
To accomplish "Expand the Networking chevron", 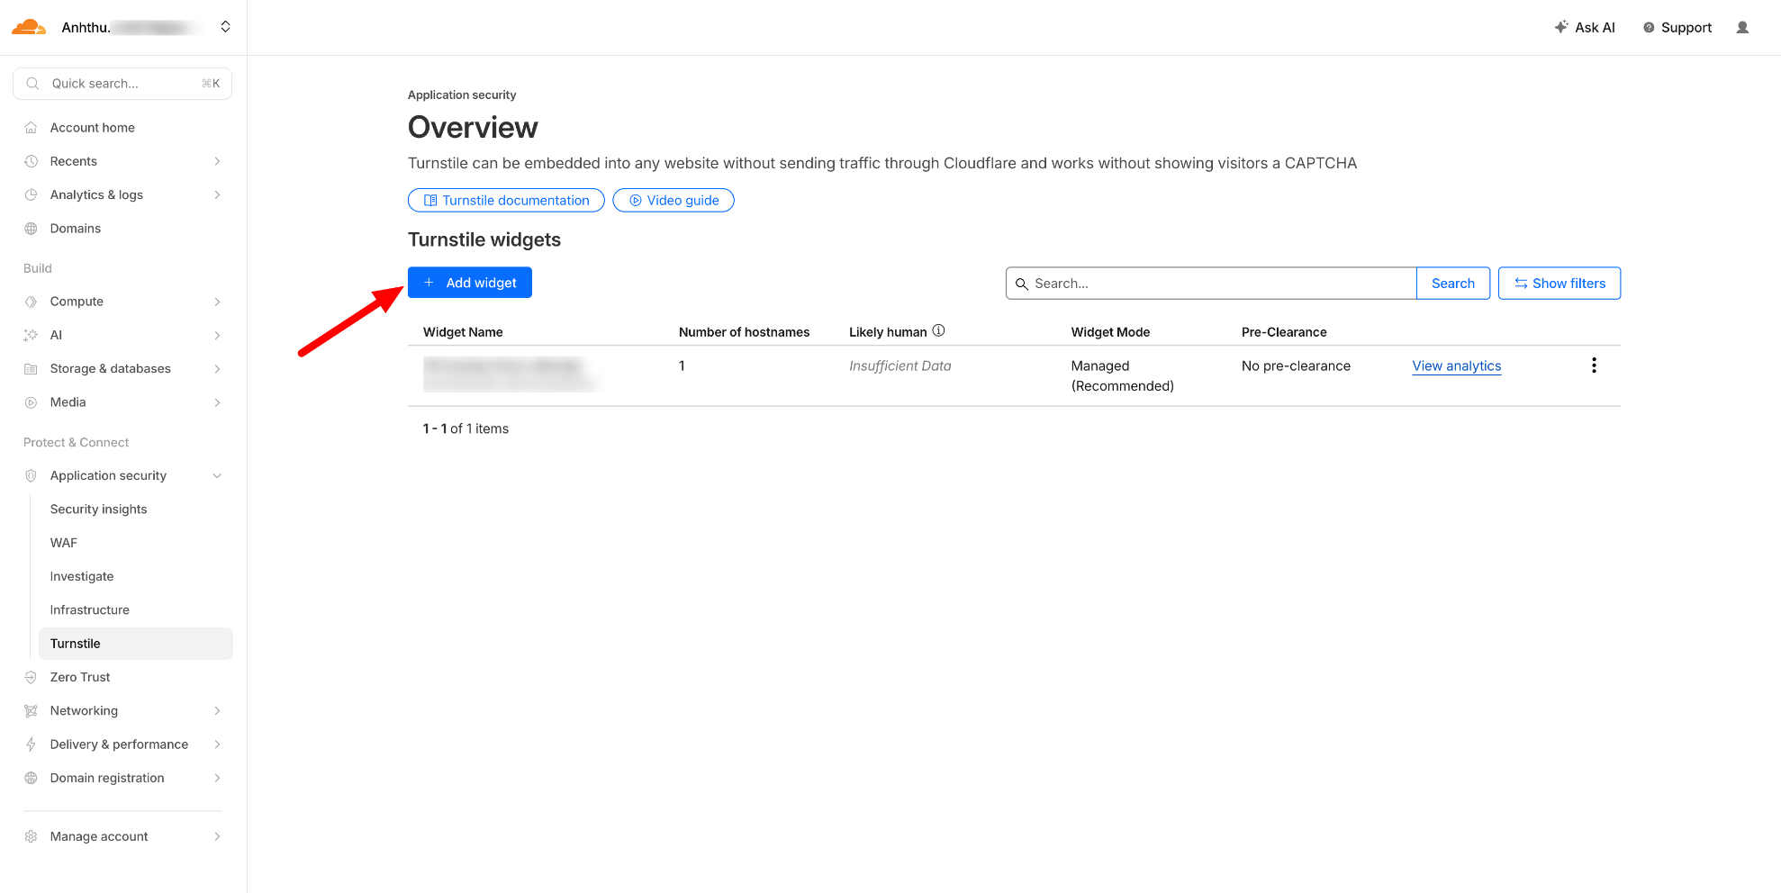I will tap(217, 711).
